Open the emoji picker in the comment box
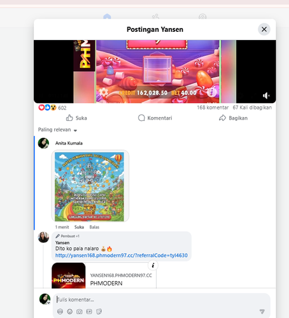This screenshot has height=318, width=289. pyautogui.click(x=69, y=312)
